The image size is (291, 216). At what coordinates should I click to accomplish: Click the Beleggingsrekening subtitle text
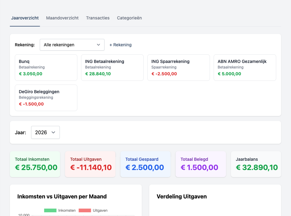click(36, 98)
